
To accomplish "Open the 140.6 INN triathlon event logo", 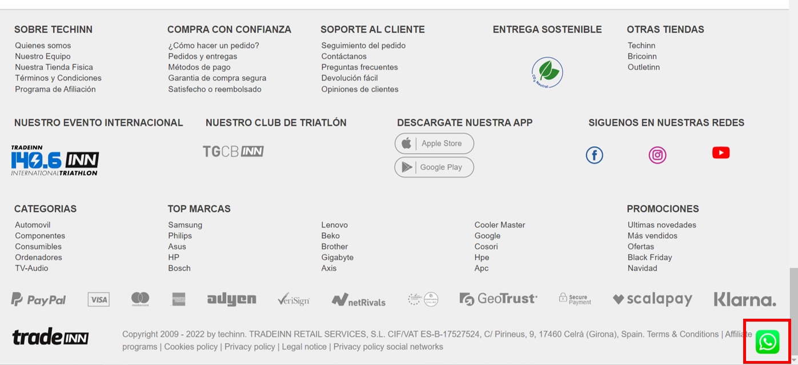I will [x=54, y=160].
